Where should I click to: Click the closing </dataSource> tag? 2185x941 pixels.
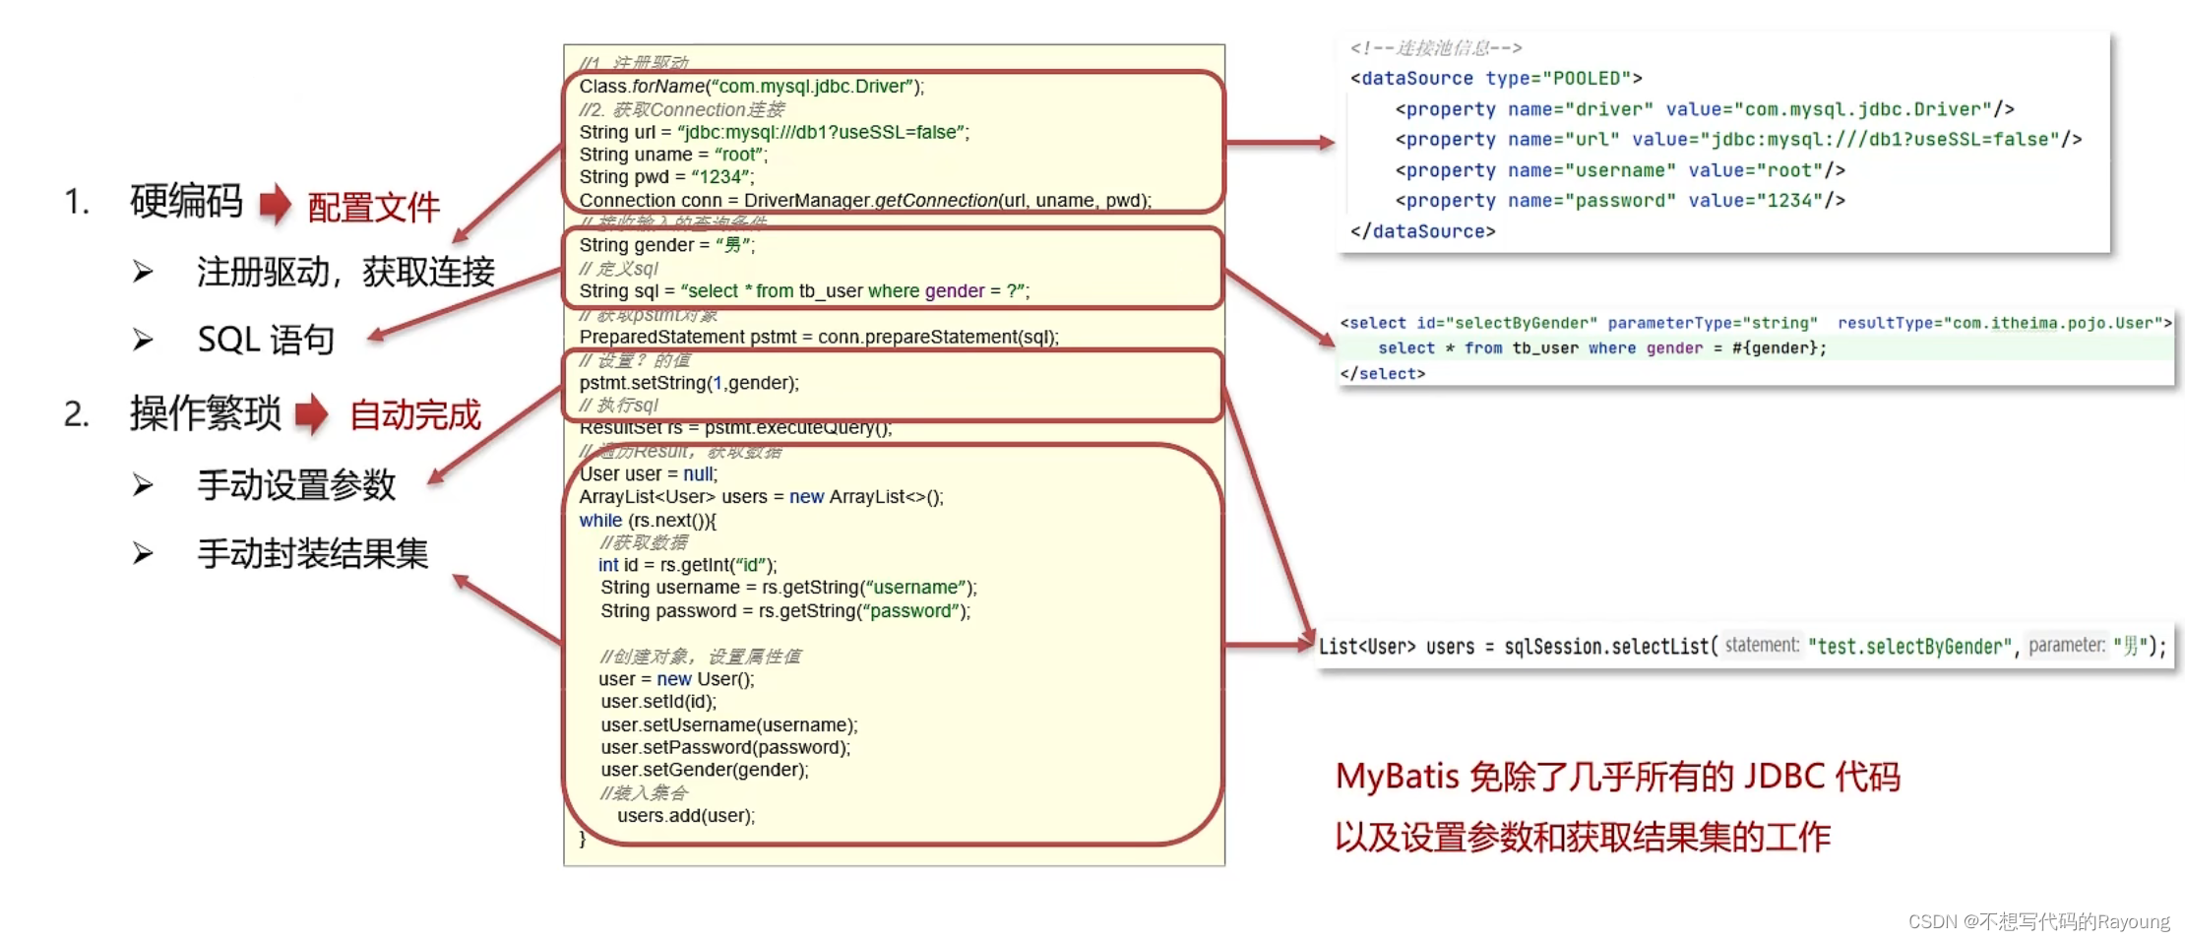pos(1423,231)
